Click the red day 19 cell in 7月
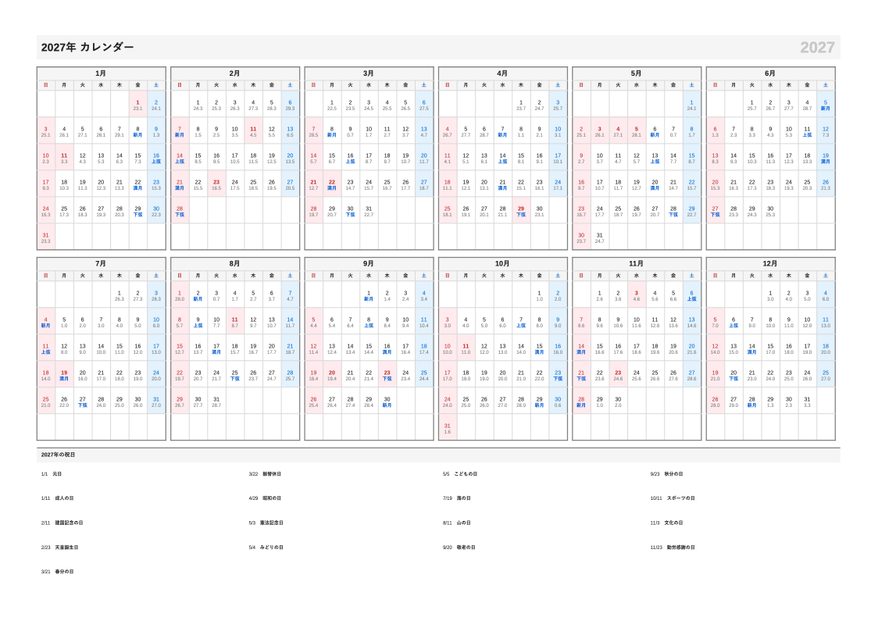 coord(64,375)
